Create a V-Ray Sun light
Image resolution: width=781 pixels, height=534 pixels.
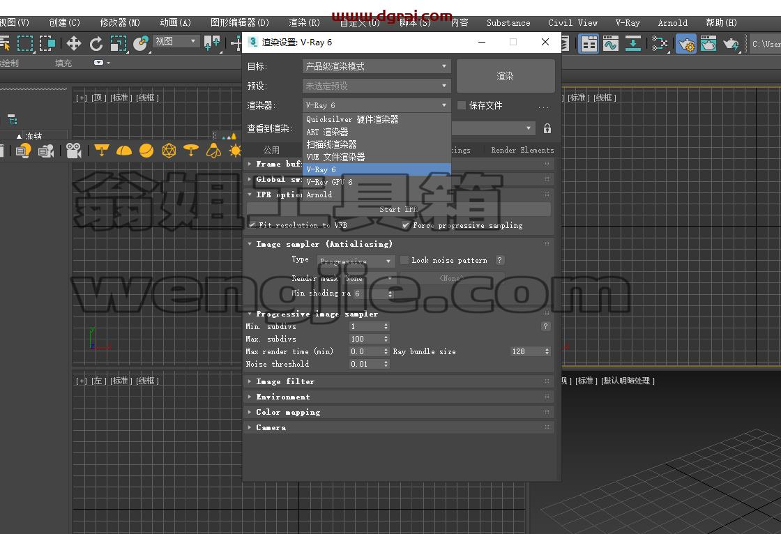click(x=235, y=151)
